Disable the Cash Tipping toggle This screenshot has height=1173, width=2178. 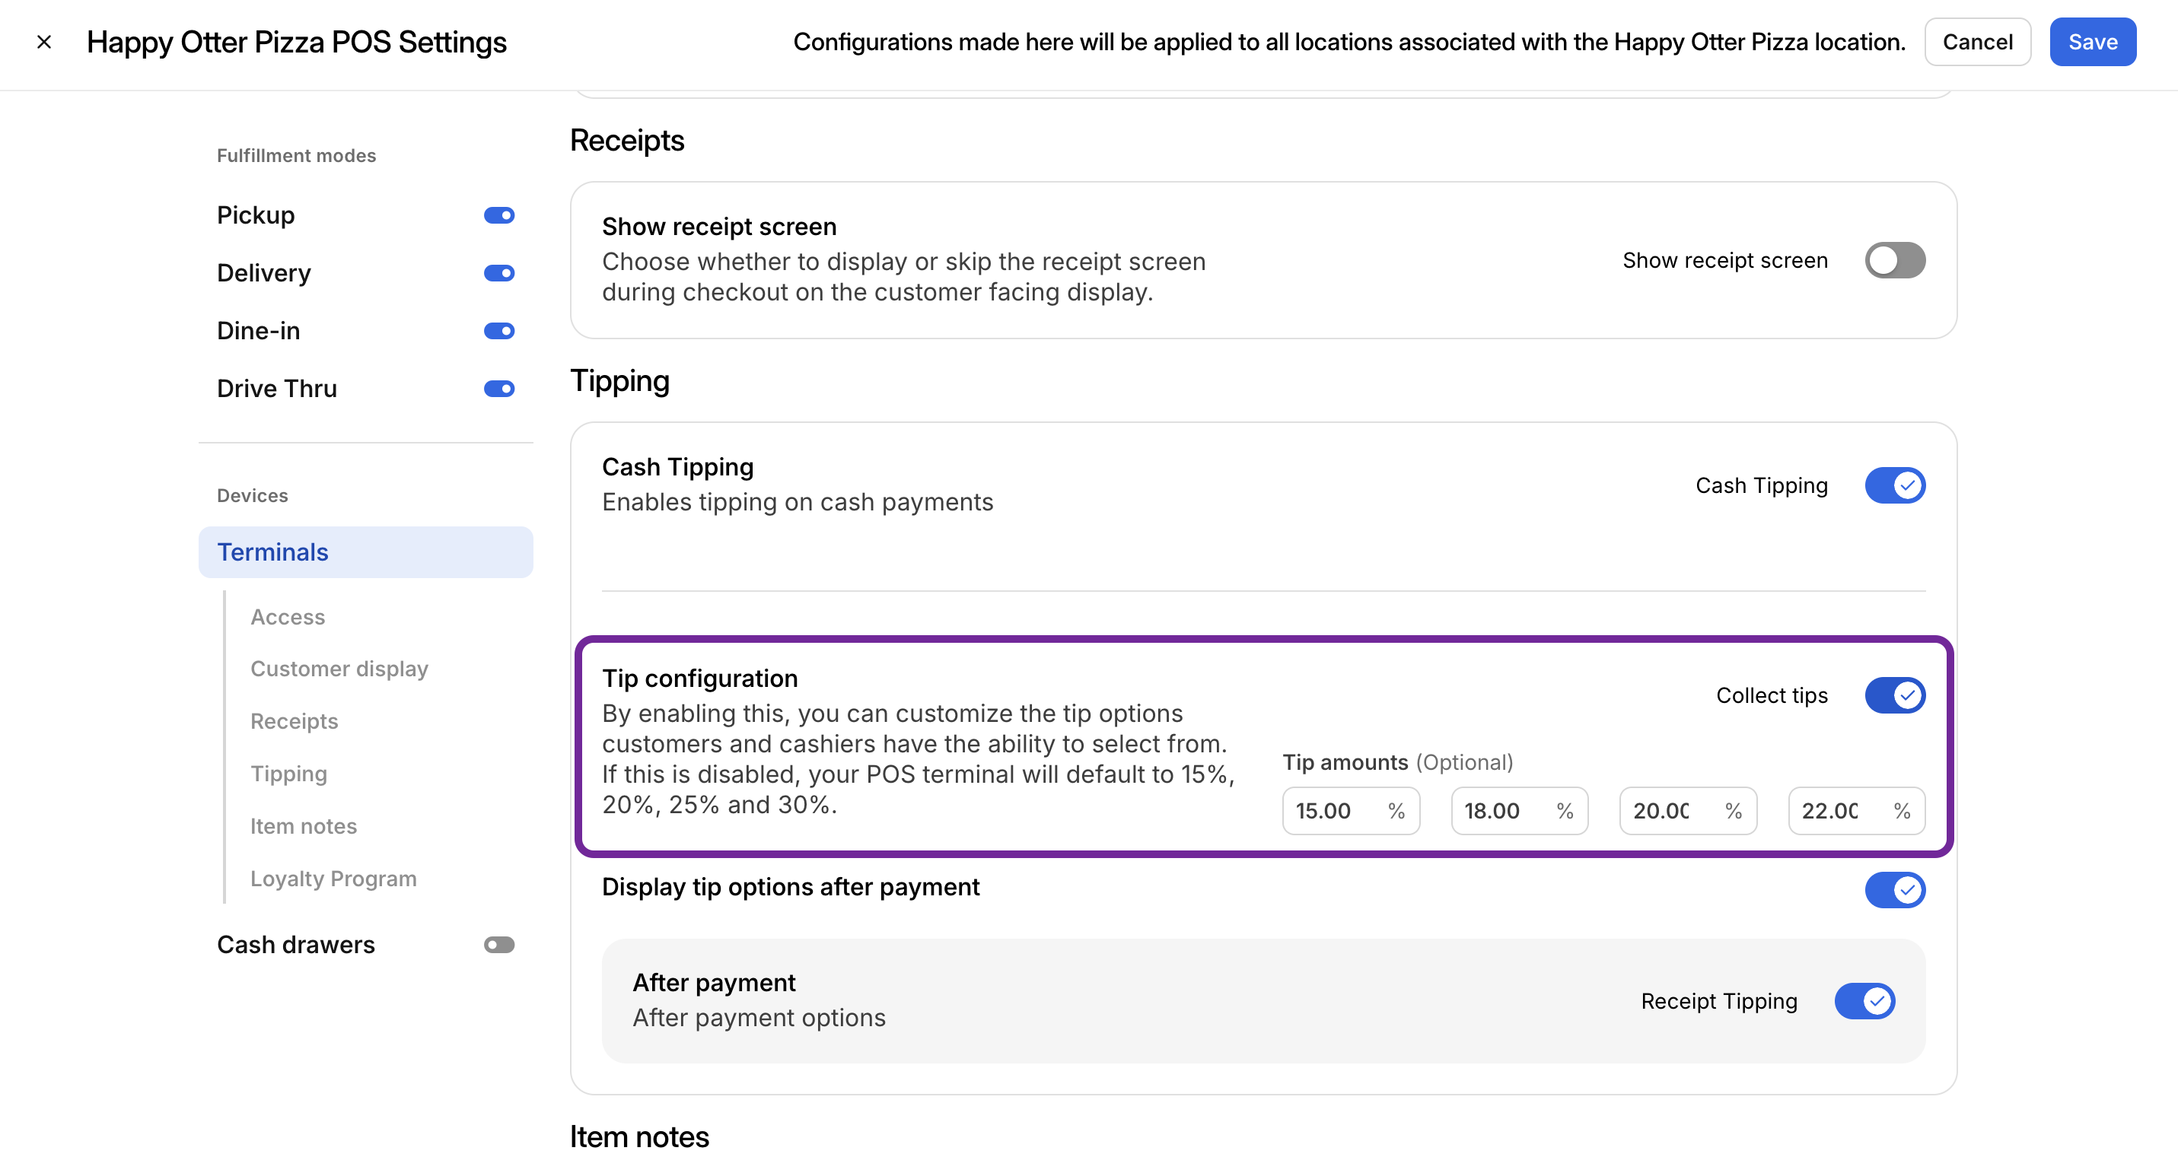click(x=1895, y=485)
